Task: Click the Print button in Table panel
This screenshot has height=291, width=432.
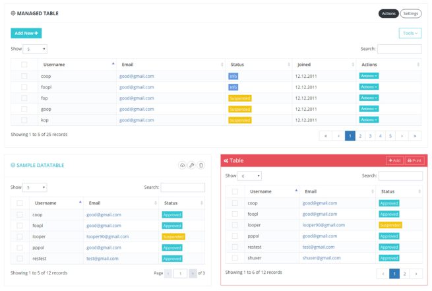Action: click(414, 160)
